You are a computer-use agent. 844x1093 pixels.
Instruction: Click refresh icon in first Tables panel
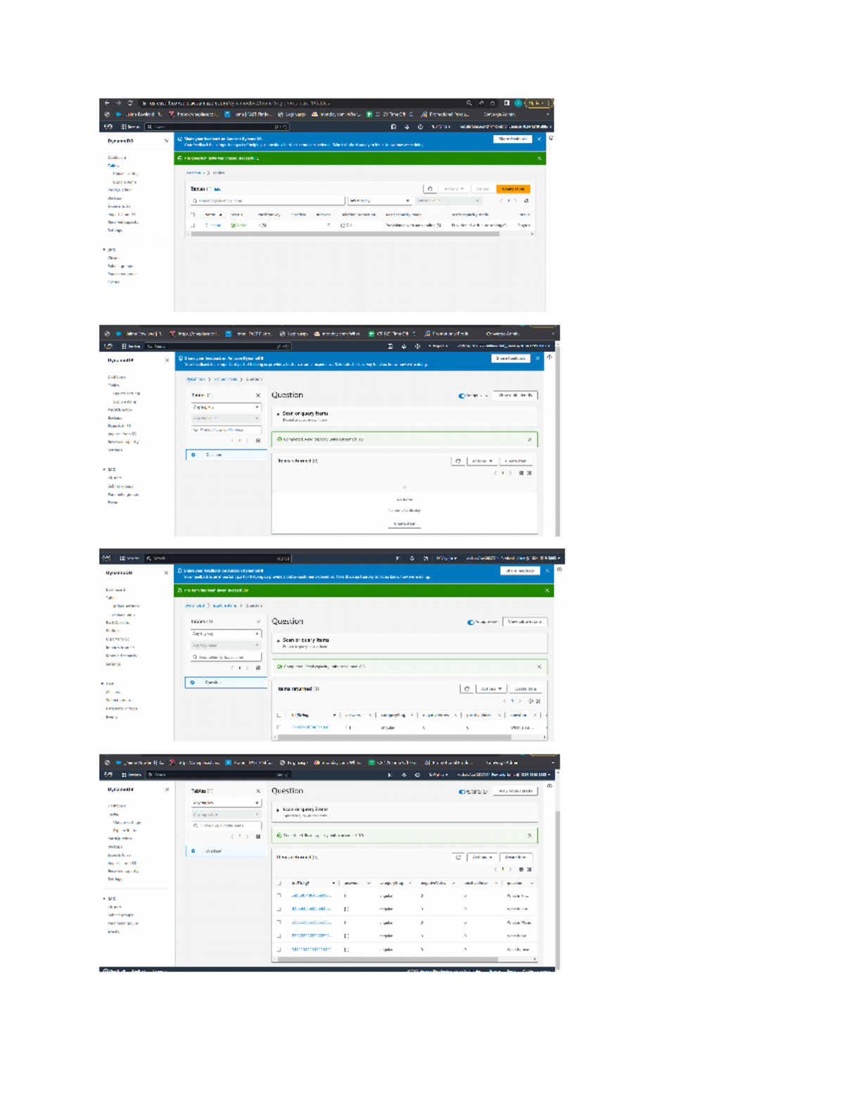[x=430, y=189]
